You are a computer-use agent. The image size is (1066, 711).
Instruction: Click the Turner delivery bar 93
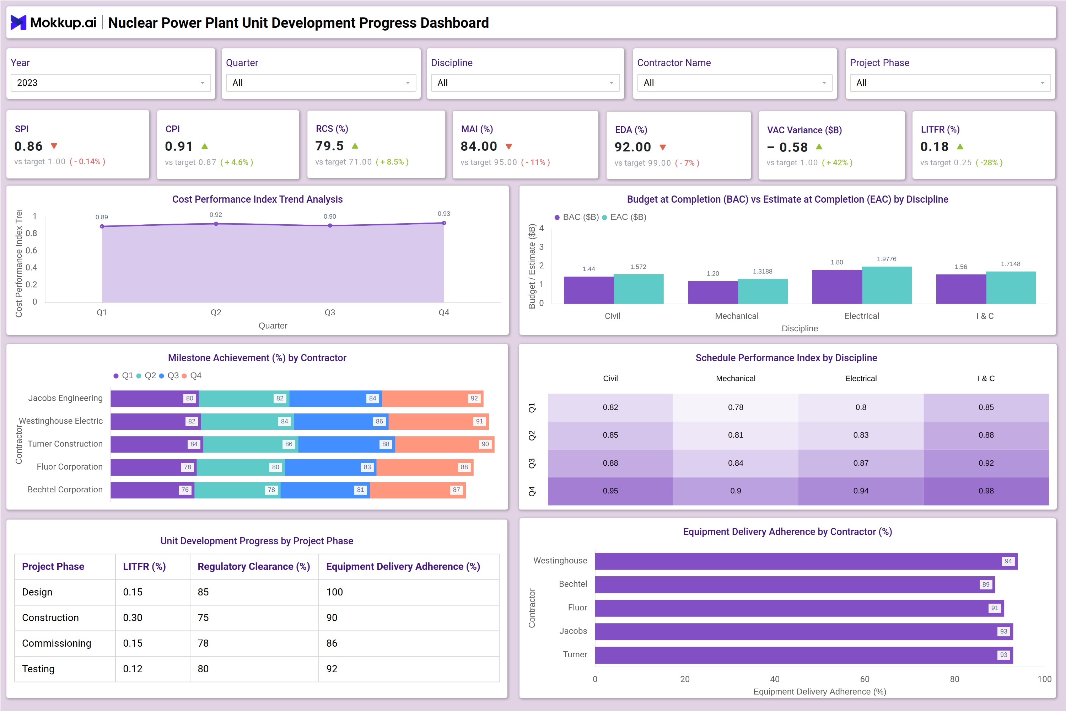(804, 655)
